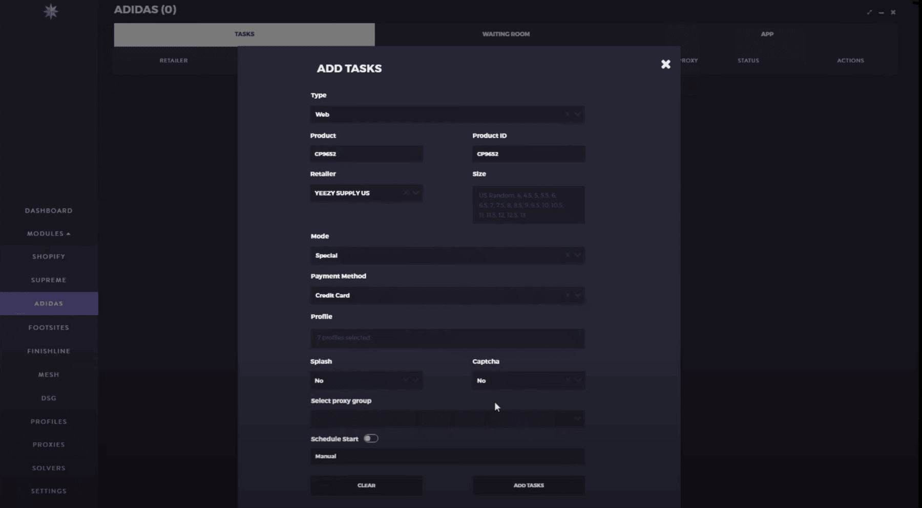Open the Select proxy group dropdown
Viewport: 922px width, 508px height.
447,419
